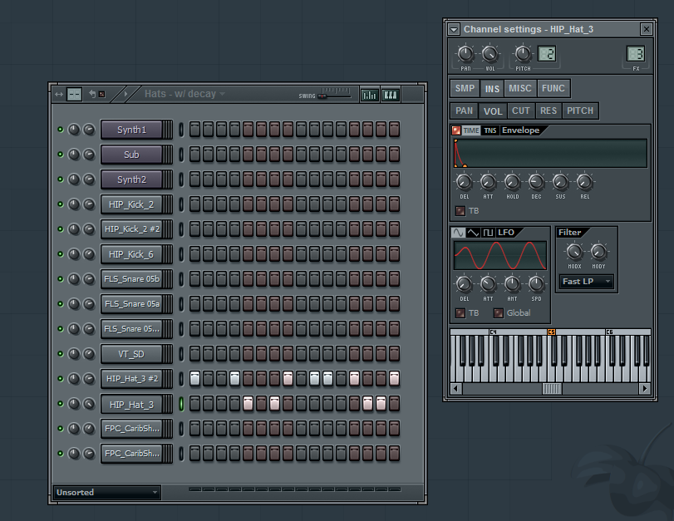Image resolution: width=674 pixels, height=521 pixels.
Task: Select sine LFO shape icon
Action: (x=458, y=233)
